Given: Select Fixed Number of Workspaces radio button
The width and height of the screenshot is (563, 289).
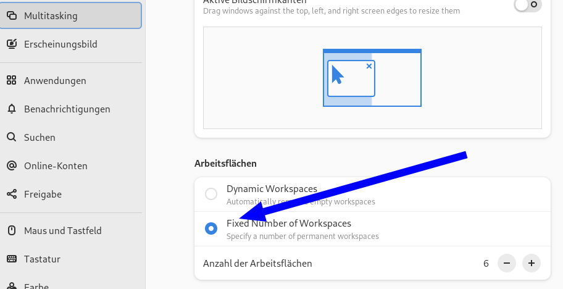Looking at the screenshot, I should [211, 228].
